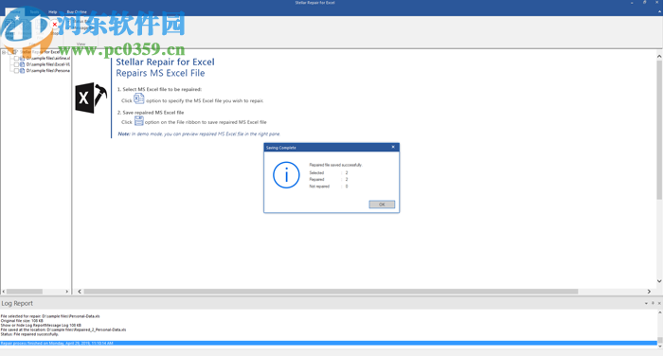This screenshot has width=664, height=356.
Task: Close the Saving Complete dialog with X
Action: pyautogui.click(x=393, y=147)
